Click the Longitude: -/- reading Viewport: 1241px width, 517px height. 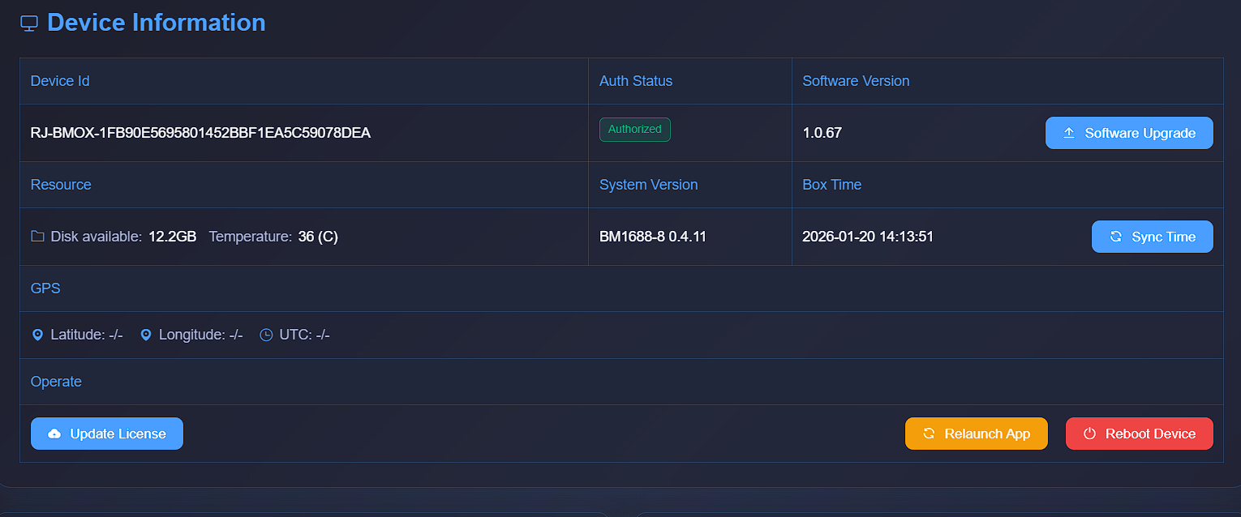(x=201, y=335)
